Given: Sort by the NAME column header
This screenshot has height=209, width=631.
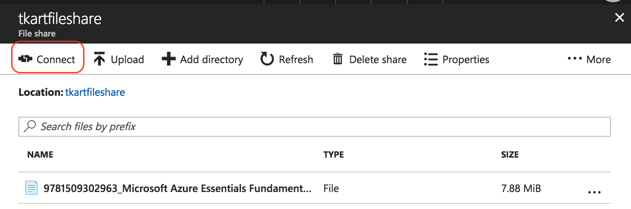Looking at the screenshot, I should [x=40, y=155].
